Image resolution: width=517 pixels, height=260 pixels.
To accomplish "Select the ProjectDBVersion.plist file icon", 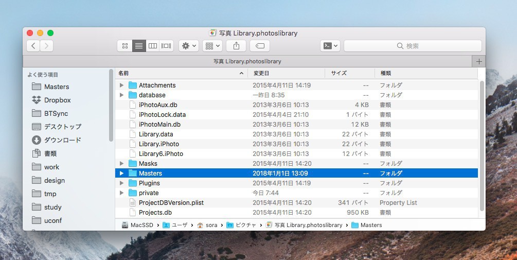I will coord(133,202).
